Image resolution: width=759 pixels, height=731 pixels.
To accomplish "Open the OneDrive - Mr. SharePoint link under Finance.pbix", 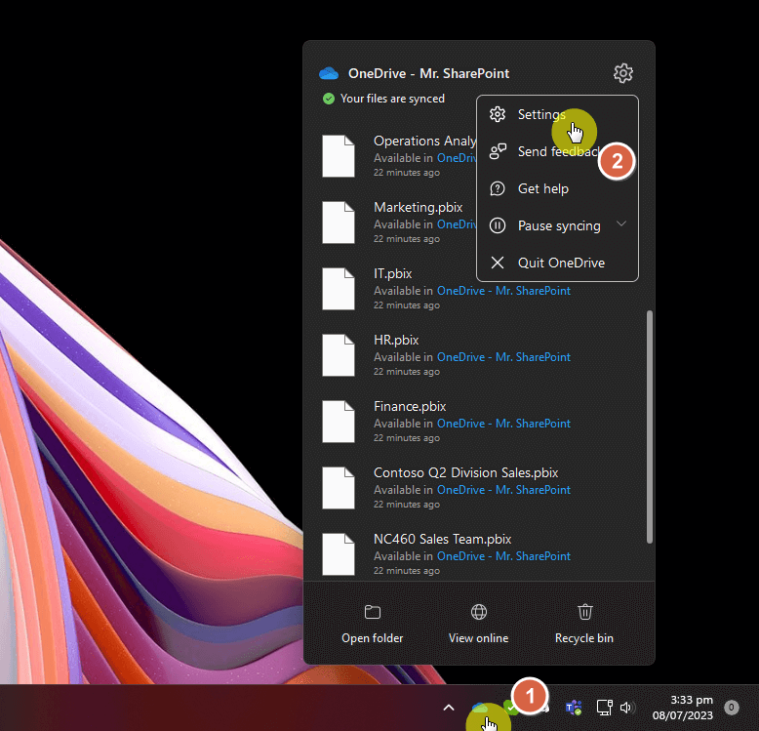I will (503, 424).
